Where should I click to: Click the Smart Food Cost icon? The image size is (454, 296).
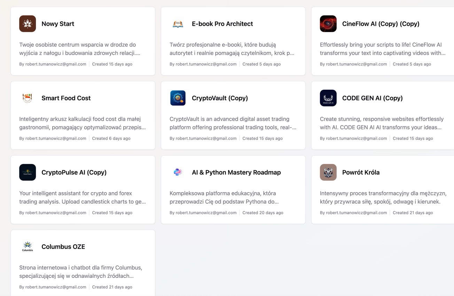click(28, 98)
